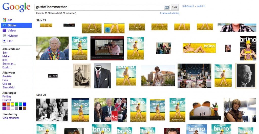This screenshot has width=259, height=134.
Task: Filter image type by Streckbild
Action: [x=8, y=87]
